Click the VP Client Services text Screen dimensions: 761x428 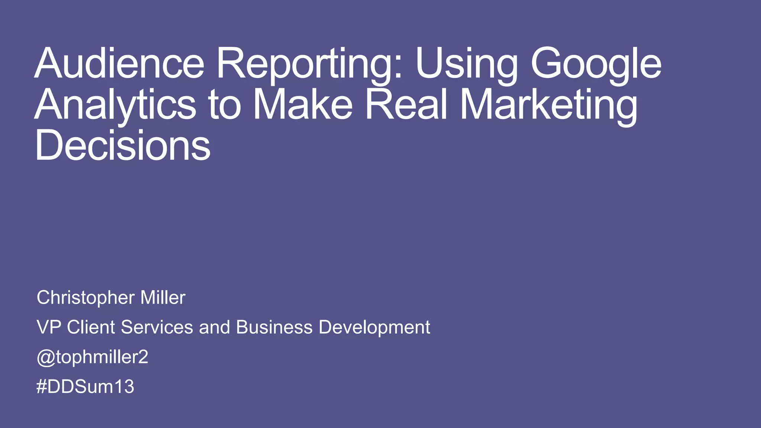click(114, 327)
